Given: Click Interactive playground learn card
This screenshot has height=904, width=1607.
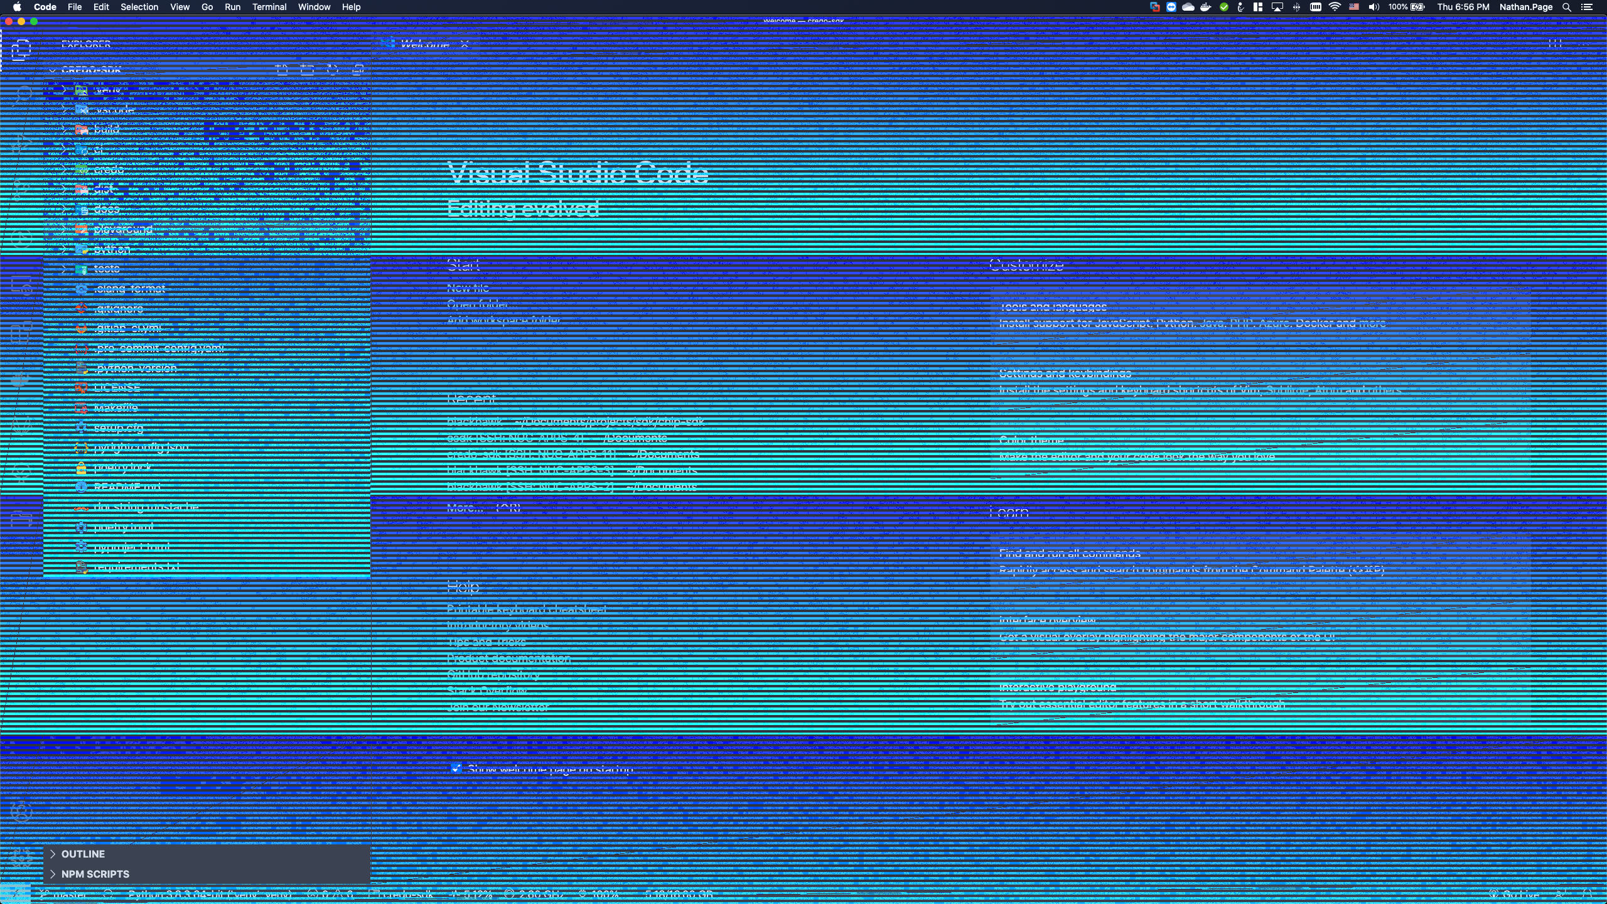Looking at the screenshot, I should pos(1260,696).
